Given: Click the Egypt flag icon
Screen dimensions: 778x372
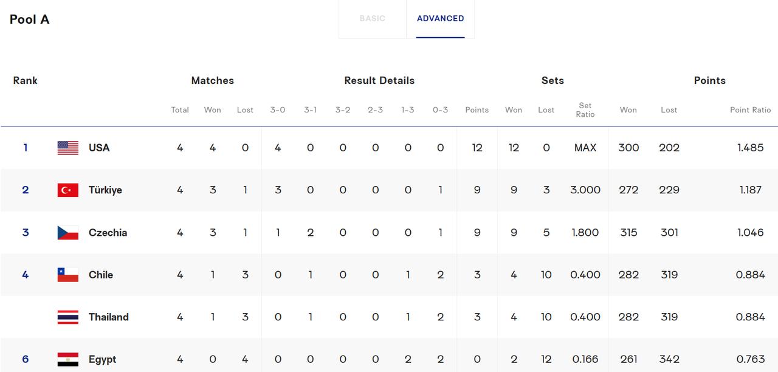Looking at the screenshot, I should click(x=68, y=359).
